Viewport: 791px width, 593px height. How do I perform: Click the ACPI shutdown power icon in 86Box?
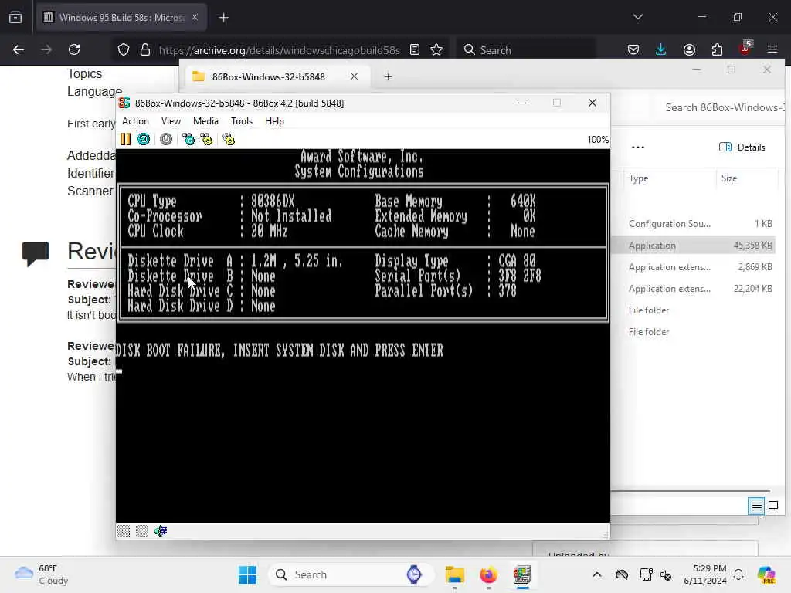166,139
